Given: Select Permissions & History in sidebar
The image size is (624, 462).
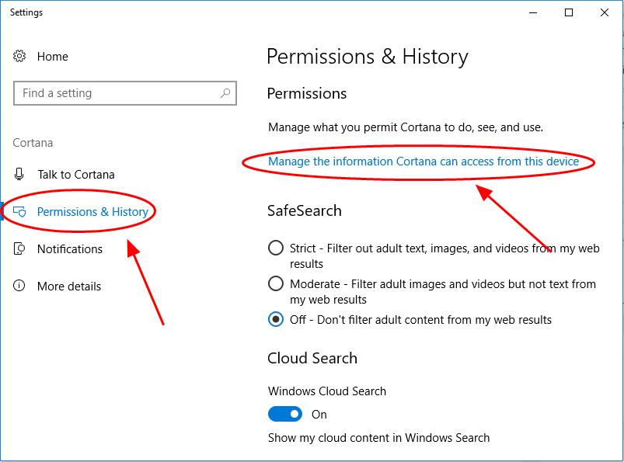Looking at the screenshot, I should tap(92, 212).
